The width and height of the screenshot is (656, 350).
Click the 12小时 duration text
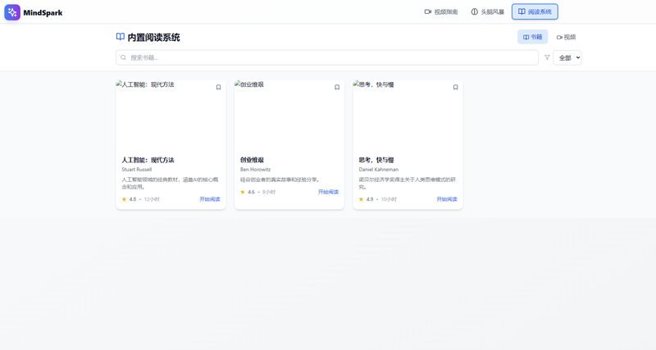pyautogui.click(x=152, y=199)
